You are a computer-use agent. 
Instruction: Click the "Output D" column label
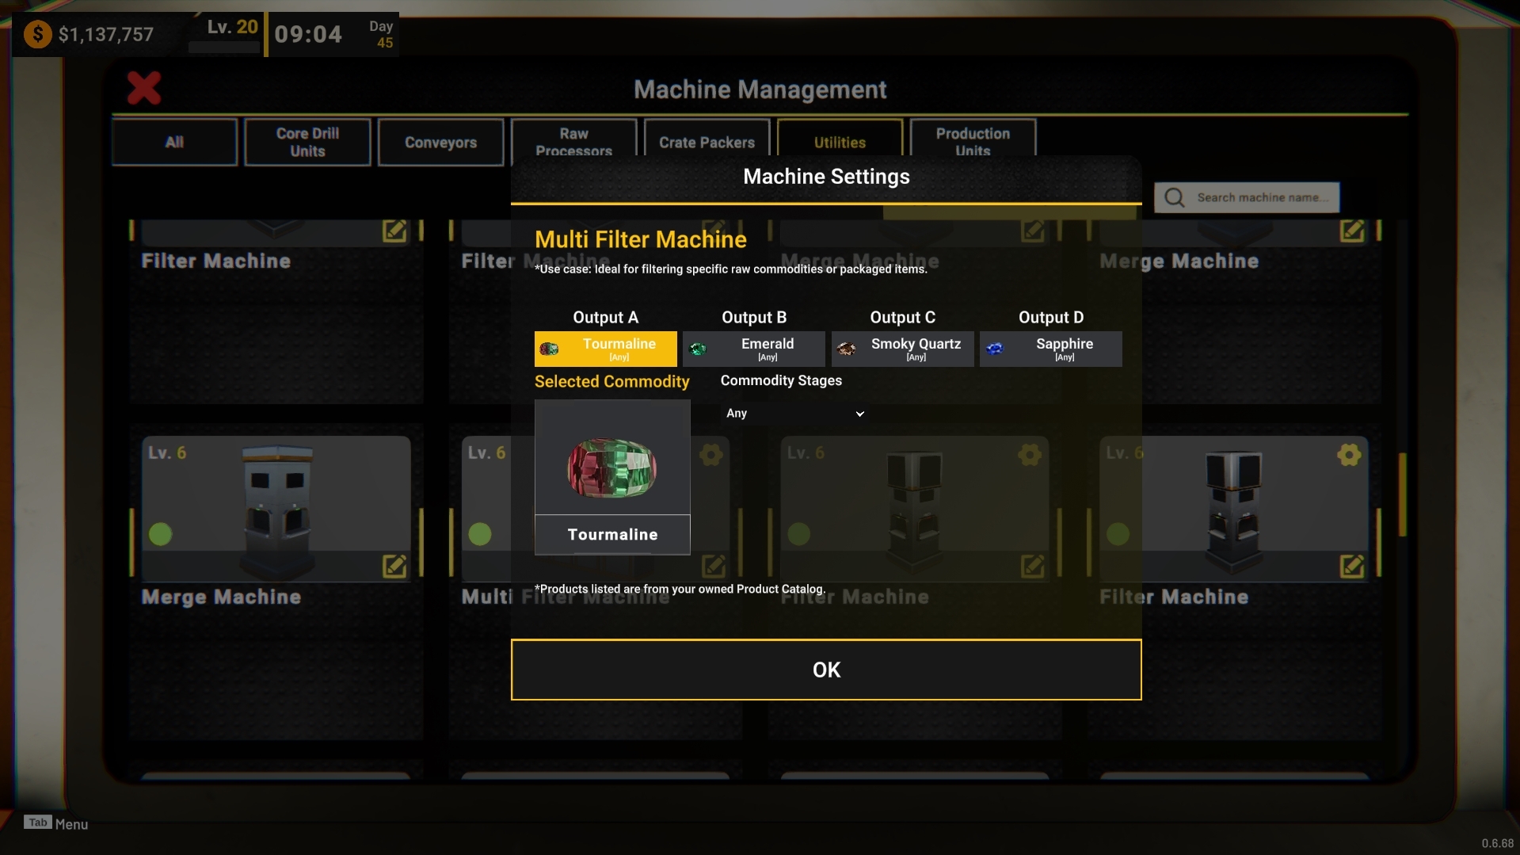pos(1051,318)
